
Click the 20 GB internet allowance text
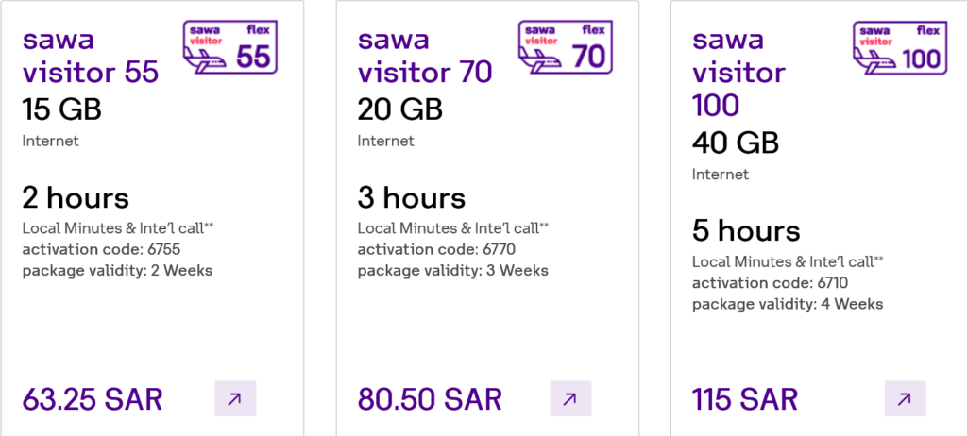click(399, 109)
